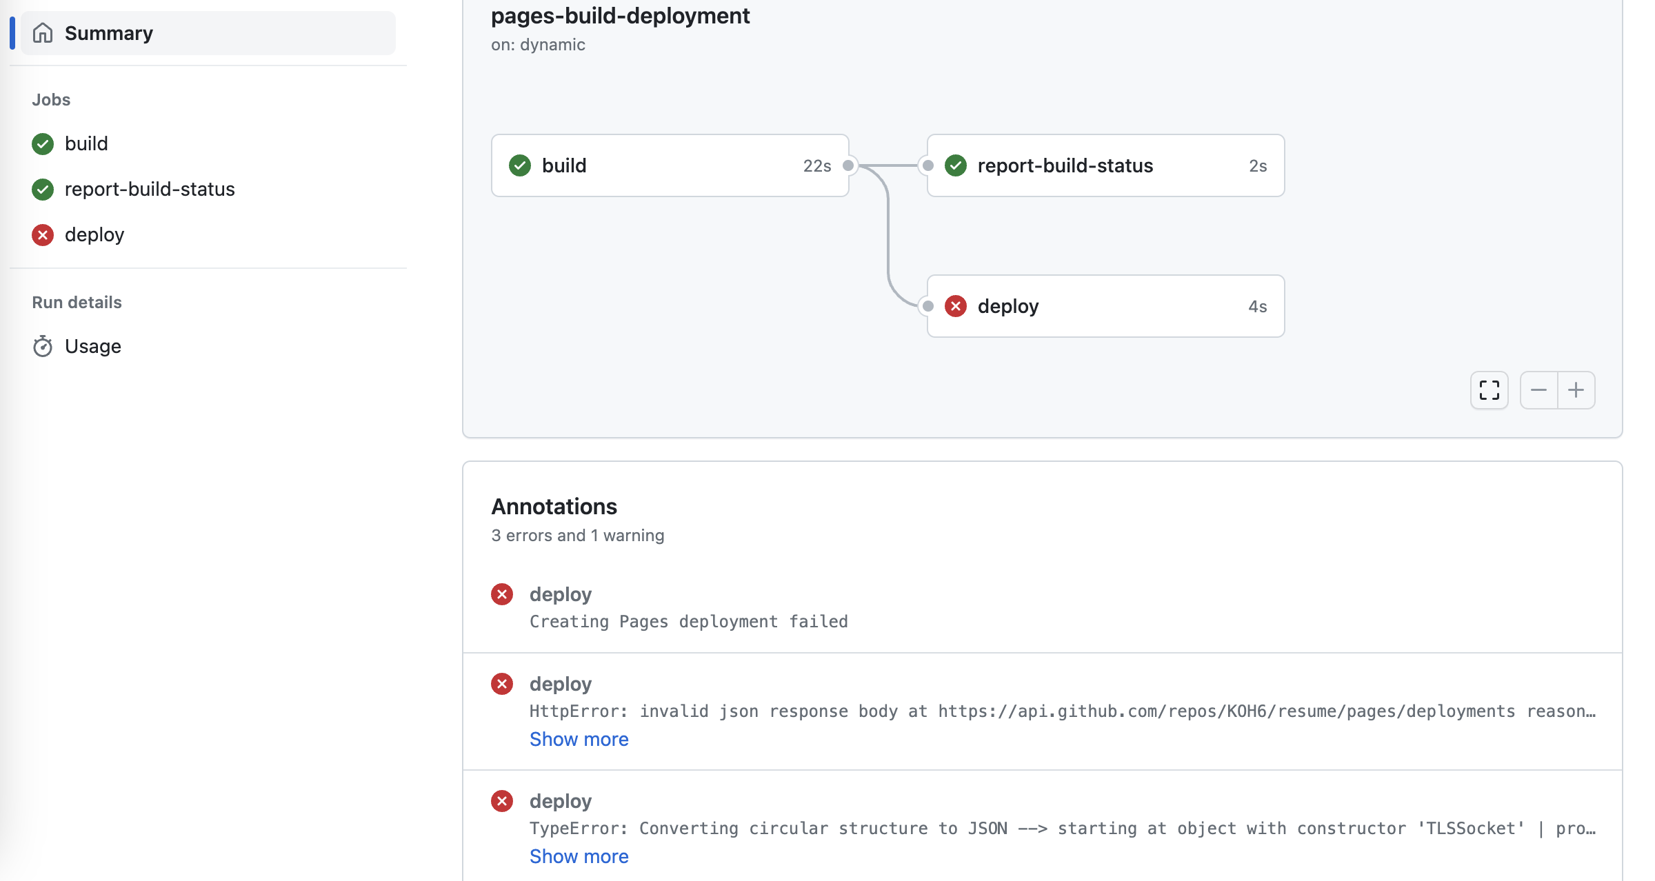Click the red failure icon beside deploy job
The width and height of the screenshot is (1655, 881).
click(42, 235)
